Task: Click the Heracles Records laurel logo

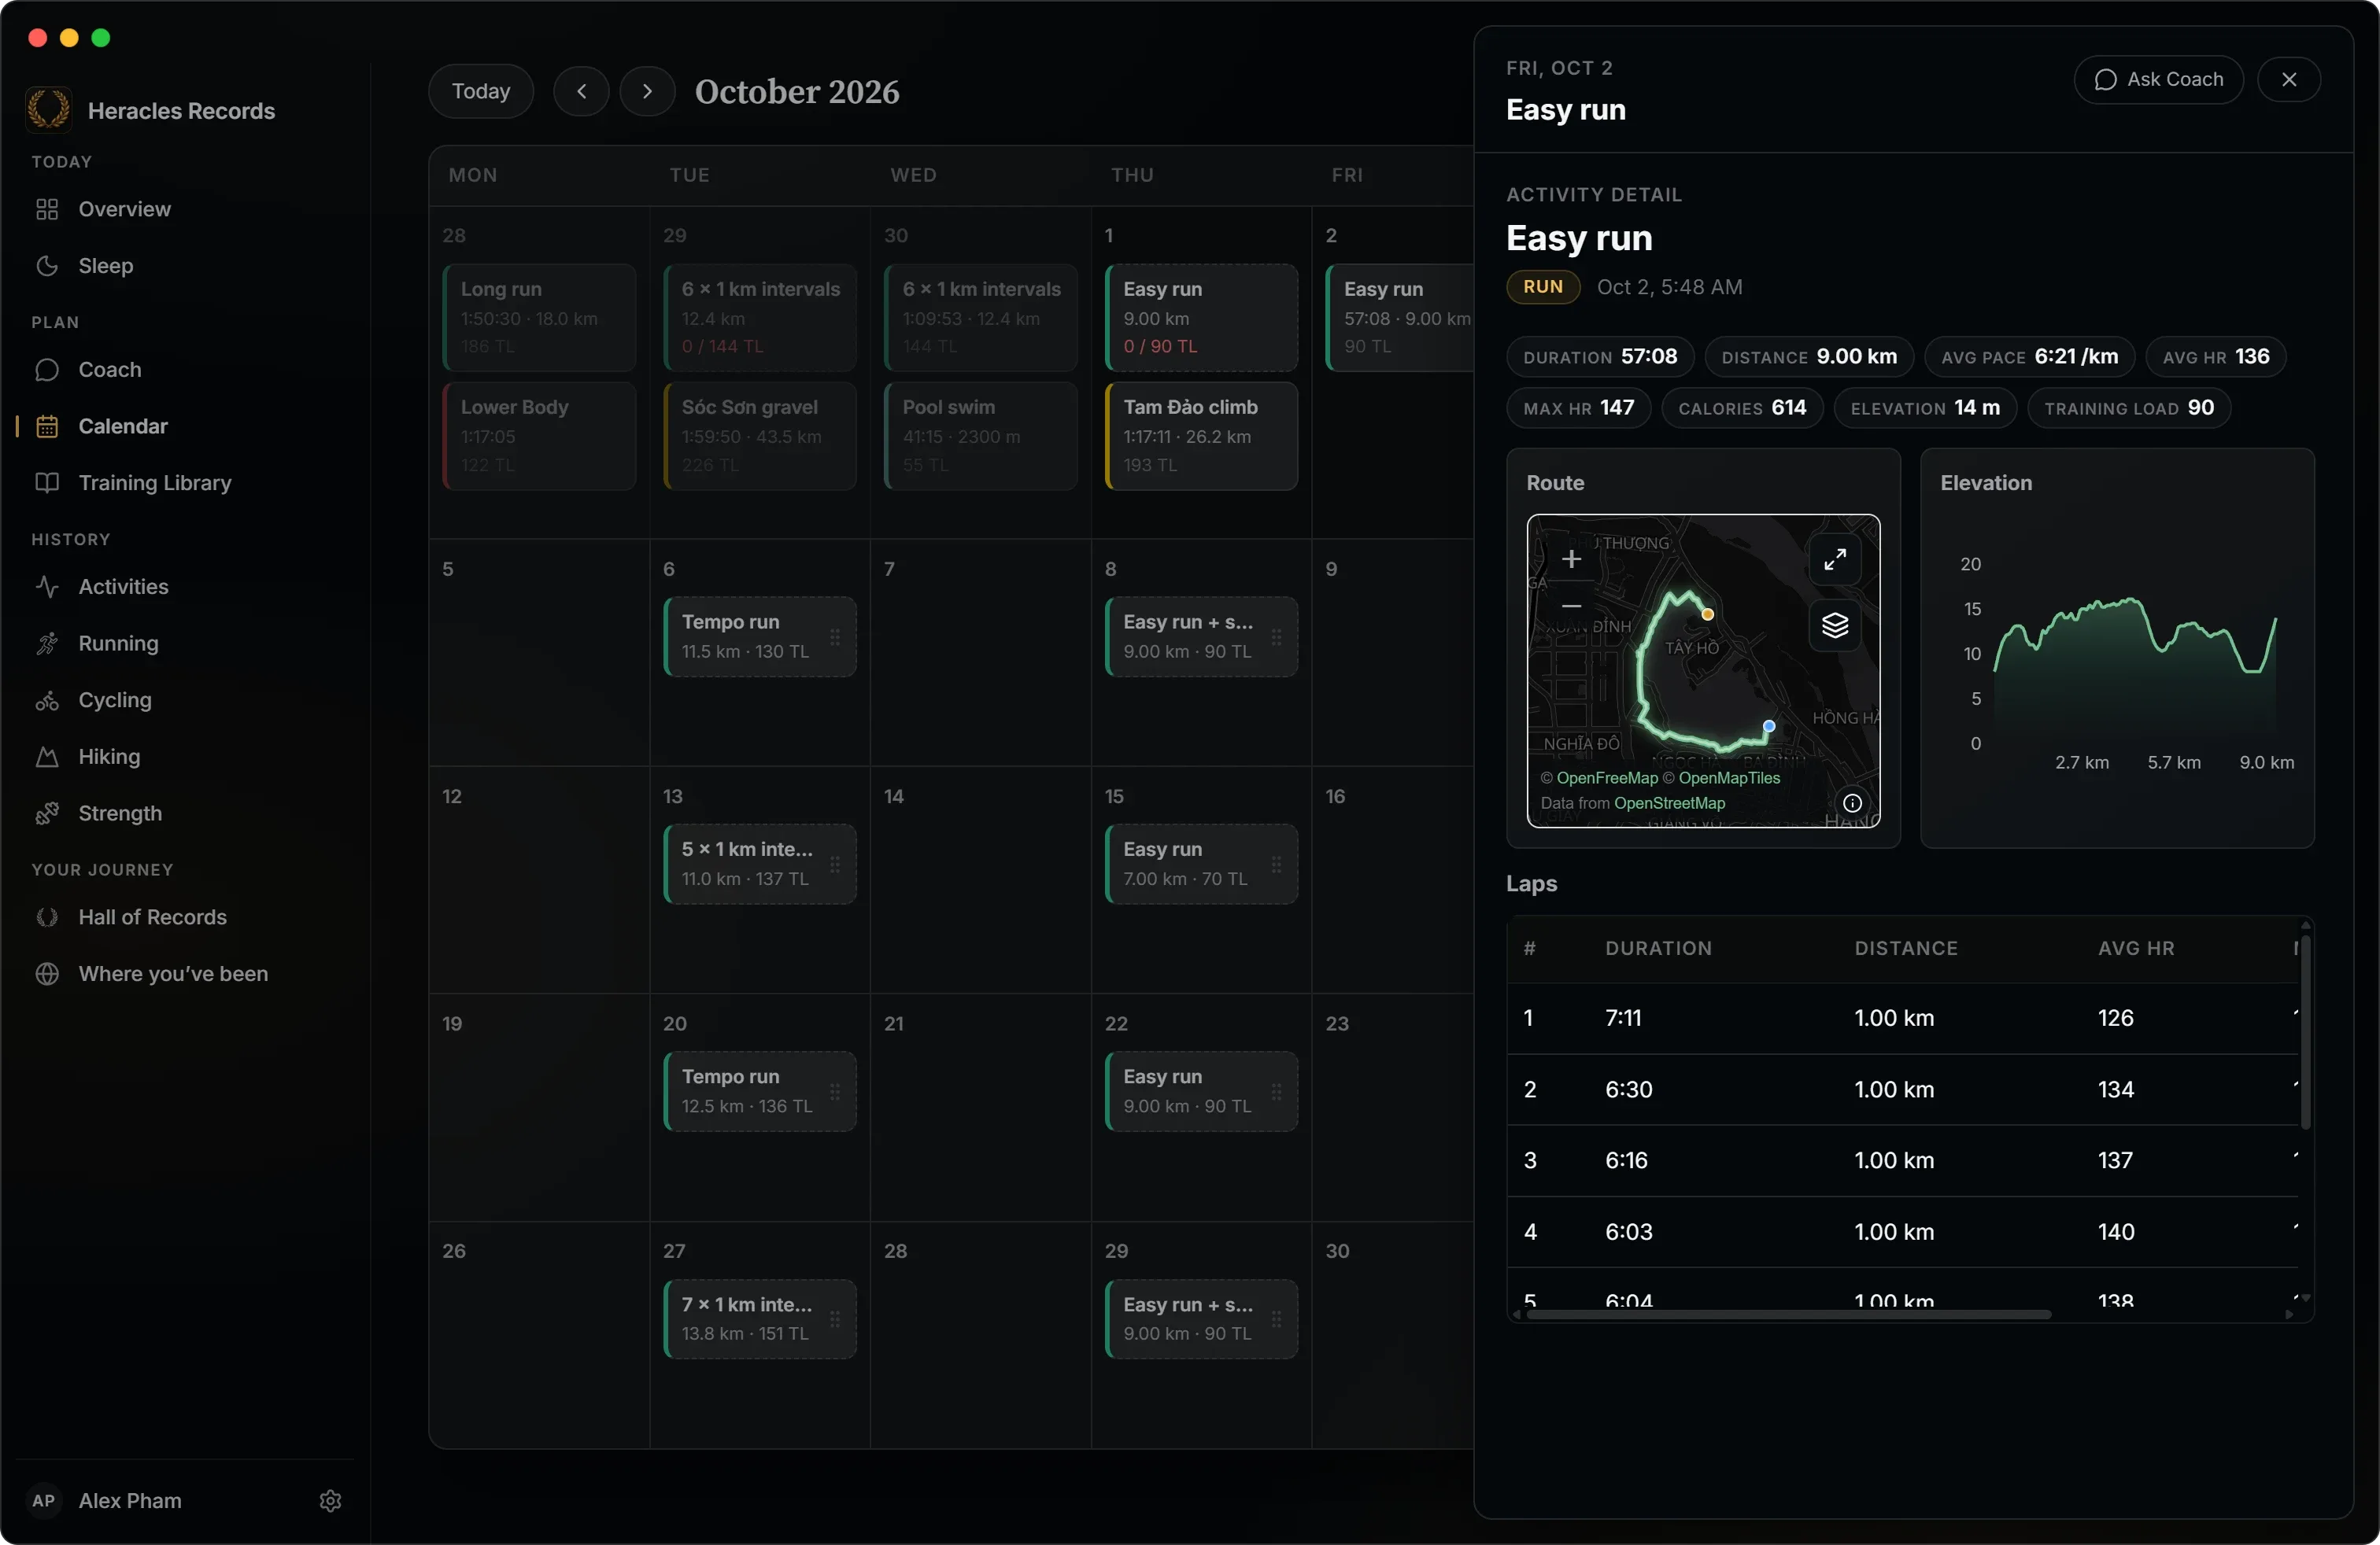Action: 48,109
